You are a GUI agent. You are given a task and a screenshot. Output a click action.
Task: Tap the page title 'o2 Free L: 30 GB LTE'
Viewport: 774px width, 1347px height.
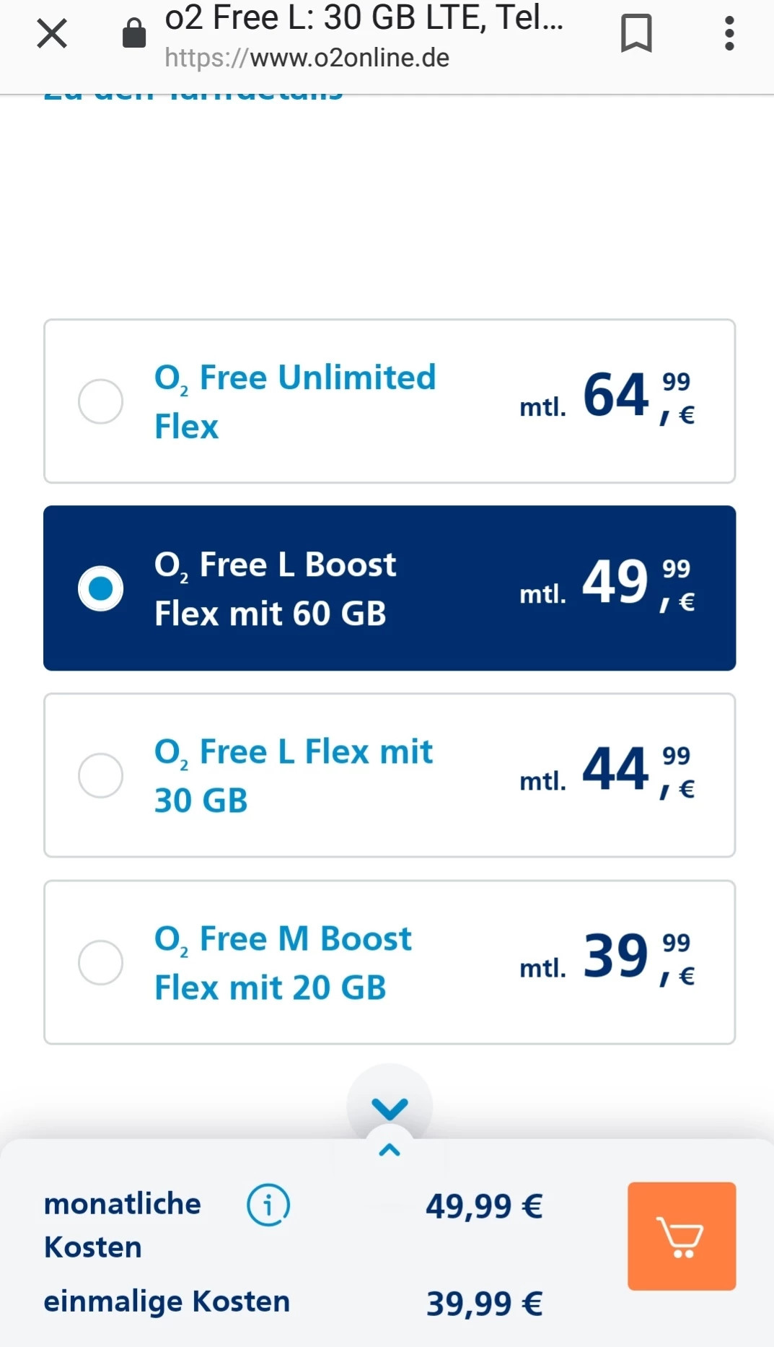(x=364, y=19)
